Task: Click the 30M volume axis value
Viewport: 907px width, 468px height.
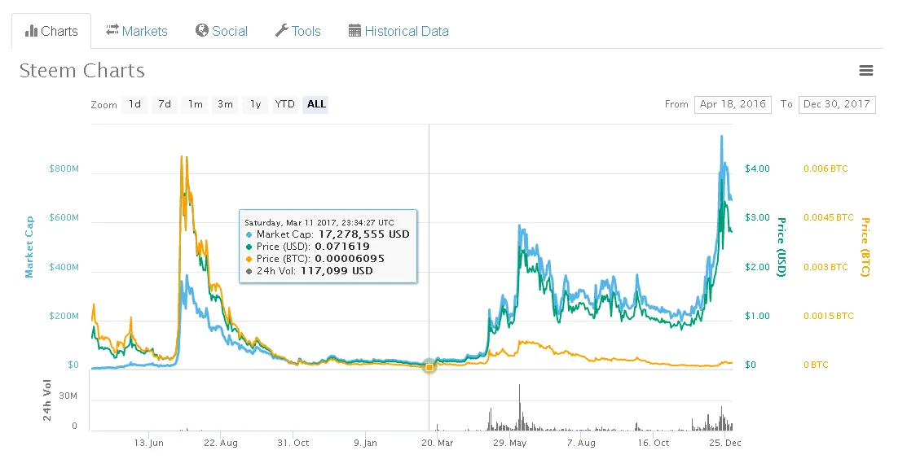Action: [x=68, y=396]
